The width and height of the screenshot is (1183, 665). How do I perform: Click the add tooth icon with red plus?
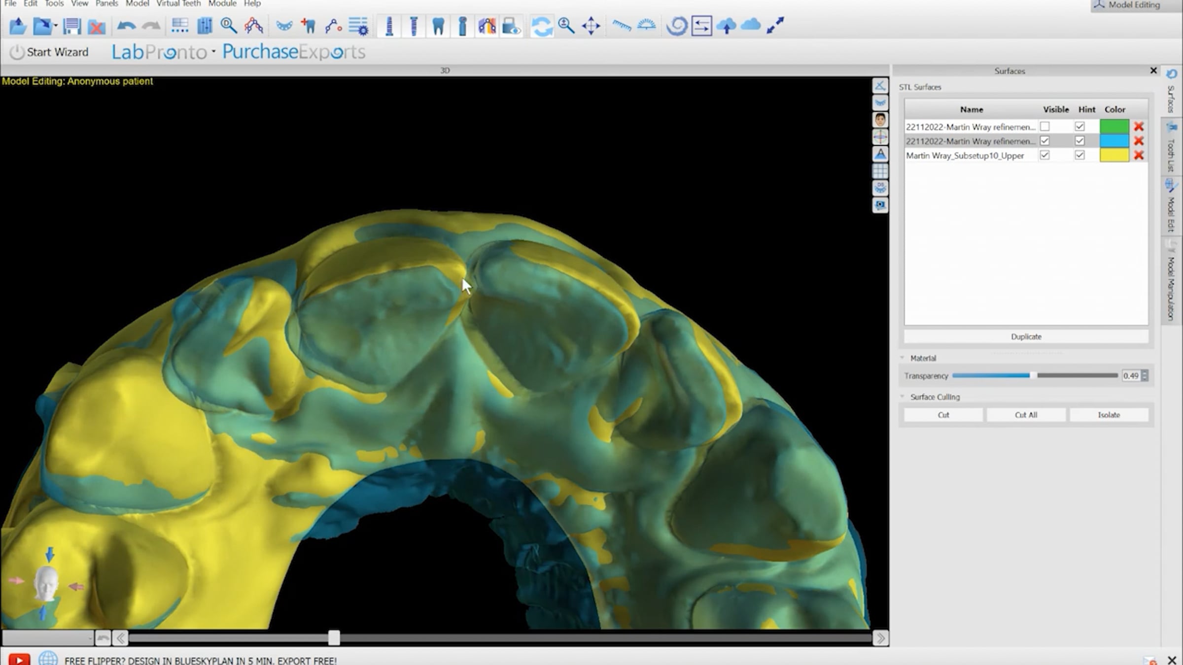(309, 26)
